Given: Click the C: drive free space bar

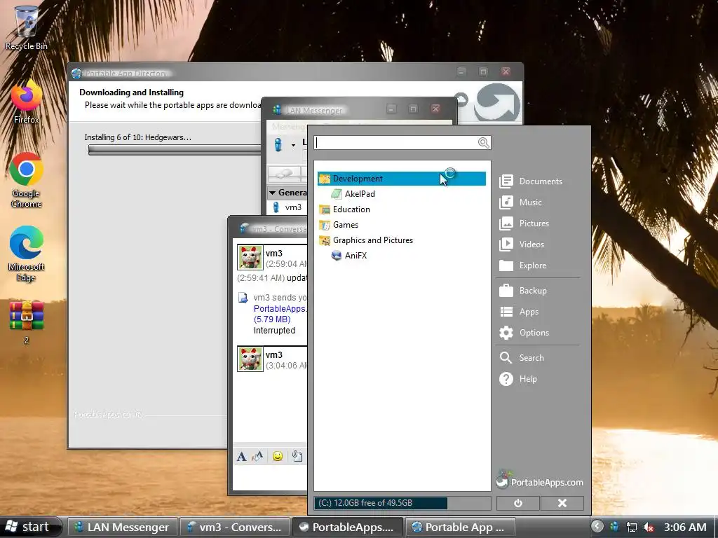Looking at the screenshot, I should coord(402,503).
